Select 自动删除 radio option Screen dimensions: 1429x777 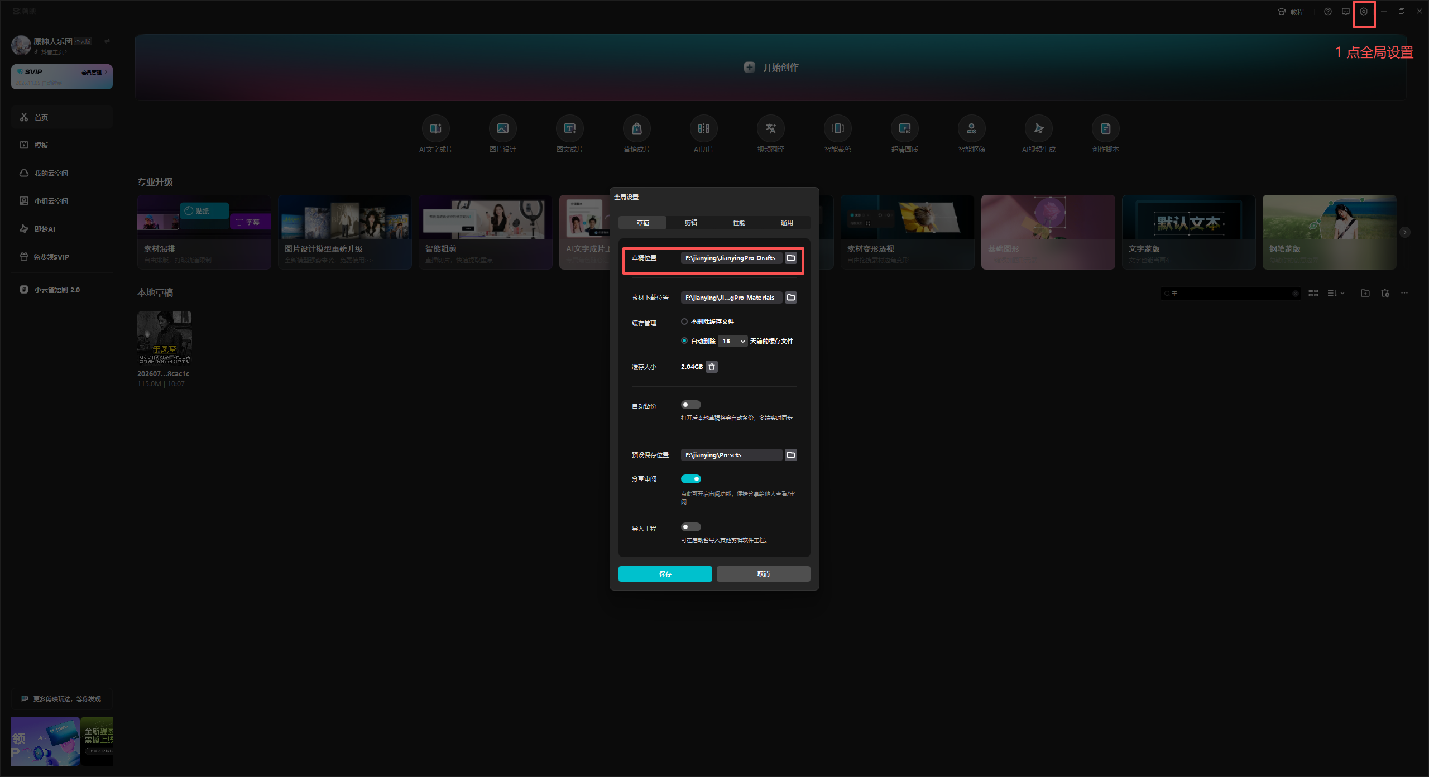point(684,340)
